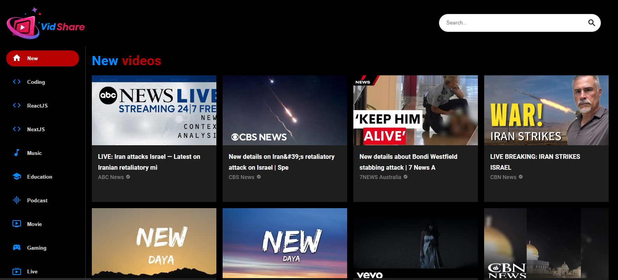Click the search magnifier icon

pos(592,23)
